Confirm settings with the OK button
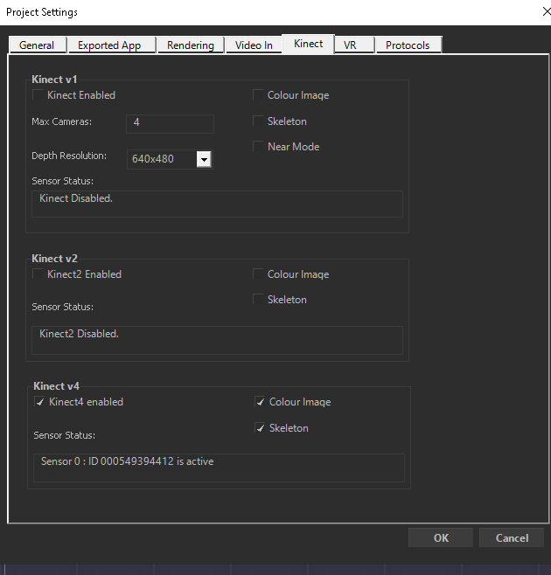Image resolution: width=551 pixels, height=575 pixels. [441, 537]
